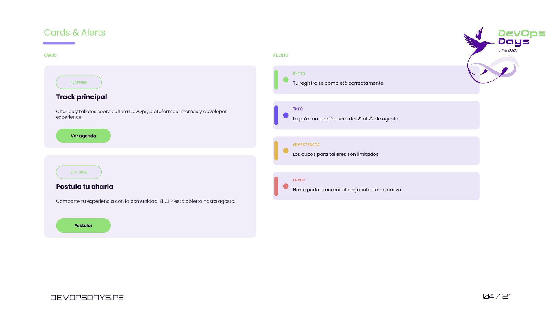Click the Track principal card title

pos(82,97)
